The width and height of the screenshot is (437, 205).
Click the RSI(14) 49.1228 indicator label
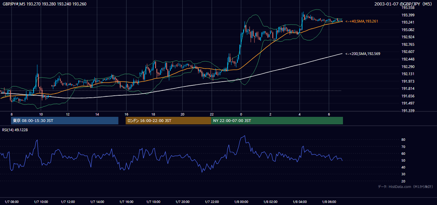pyautogui.click(x=15, y=130)
